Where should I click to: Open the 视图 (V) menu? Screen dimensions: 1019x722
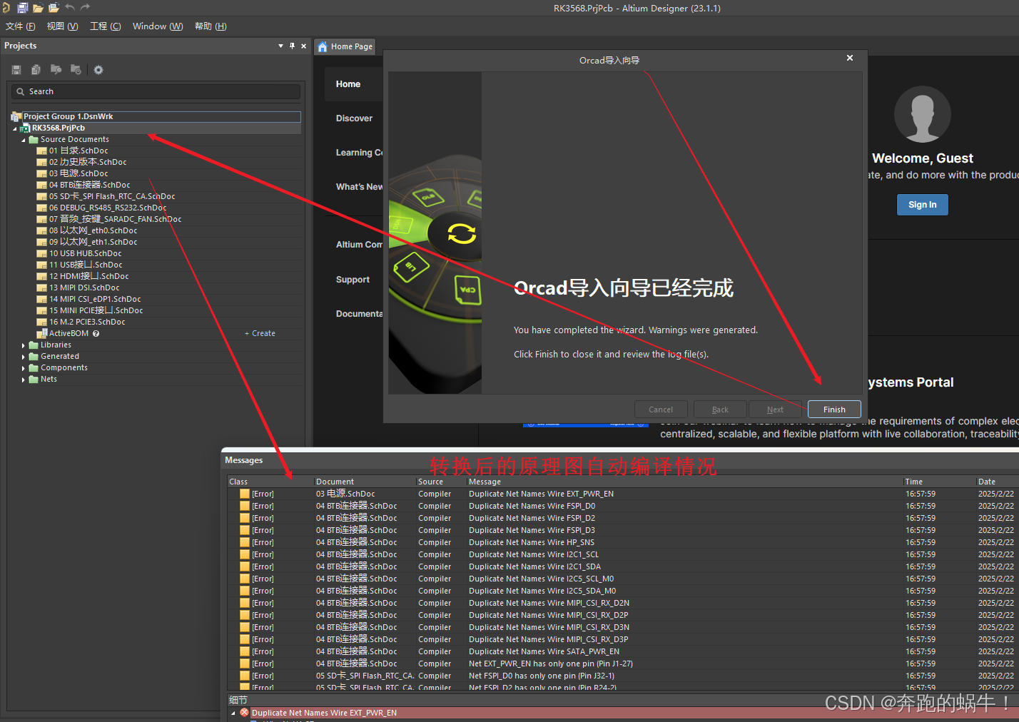[x=62, y=26]
